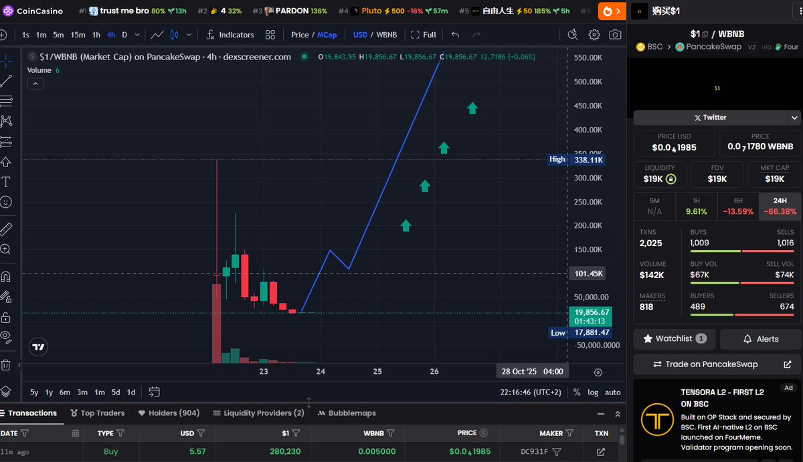This screenshot has height=462, width=803.
Task: Hide all drawings with eye icon
Action: [6, 337]
